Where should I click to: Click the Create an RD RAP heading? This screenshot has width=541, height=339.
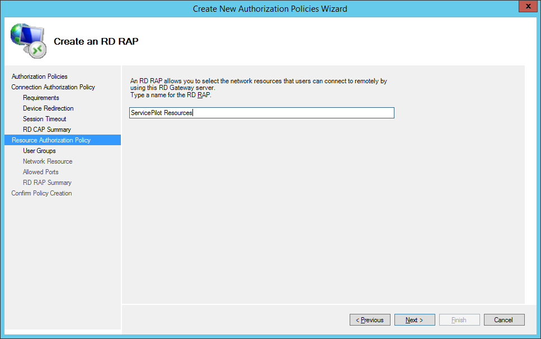(96, 41)
